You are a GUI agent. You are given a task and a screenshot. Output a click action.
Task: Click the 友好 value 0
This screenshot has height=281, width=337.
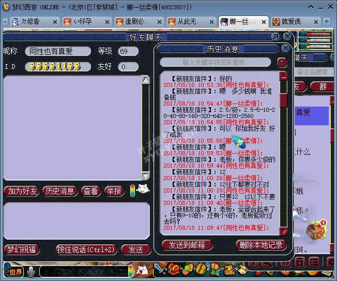click(x=128, y=66)
